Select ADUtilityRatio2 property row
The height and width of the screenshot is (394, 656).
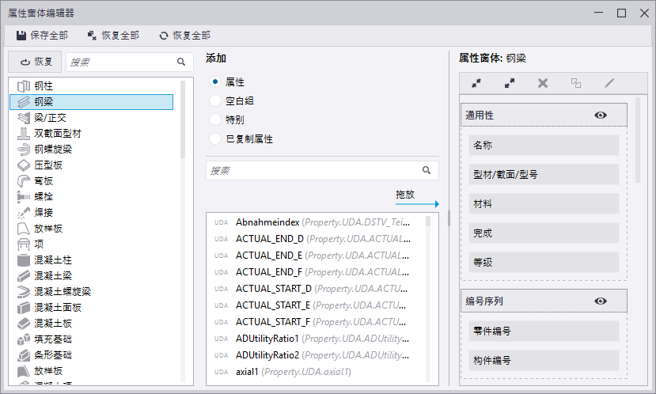pos(316,355)
